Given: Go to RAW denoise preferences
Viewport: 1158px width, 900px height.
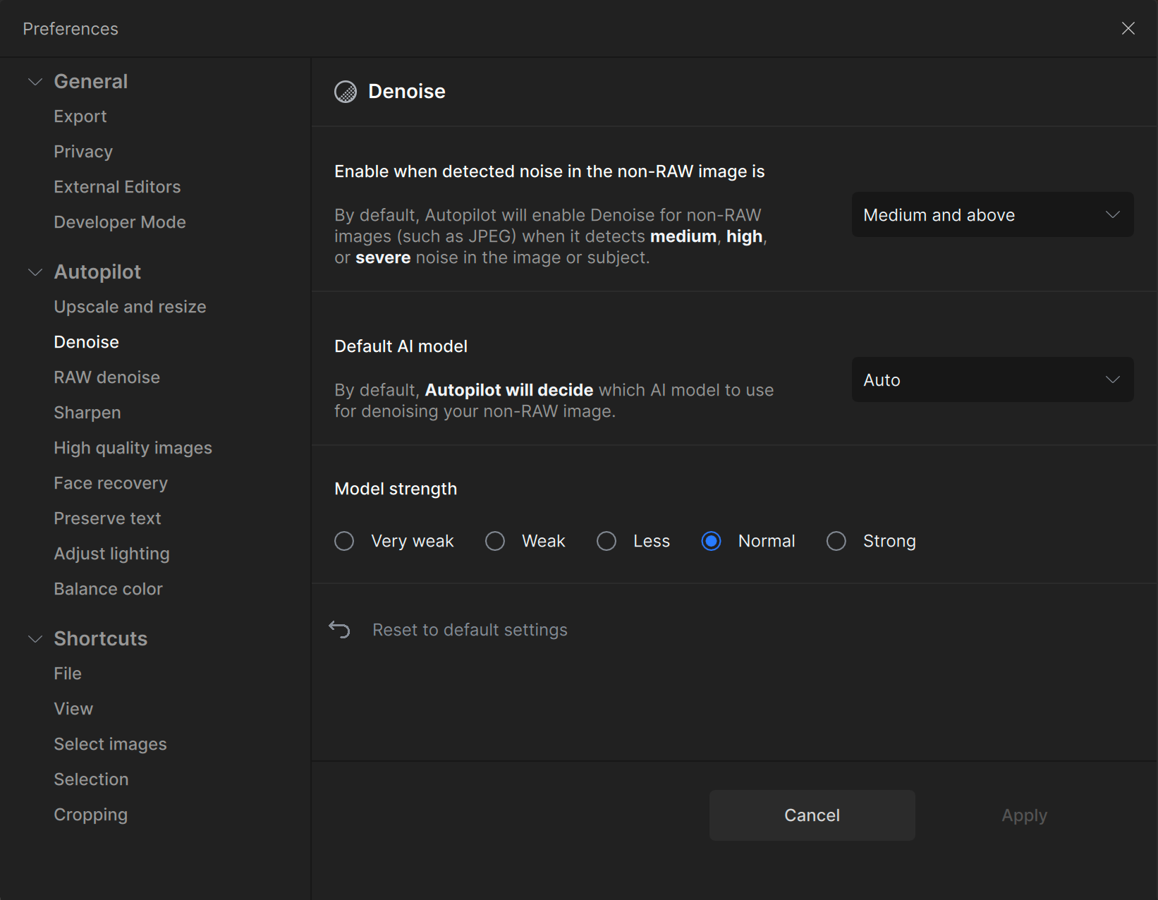Looking at the screenshot, I should pos(107,377).
